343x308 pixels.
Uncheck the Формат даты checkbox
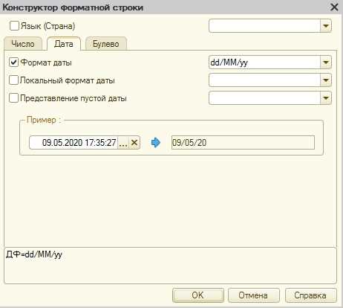click(x=13, y=62)
